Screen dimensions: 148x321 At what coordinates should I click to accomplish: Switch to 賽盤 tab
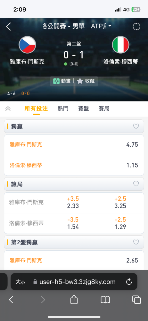click(83, 109)
